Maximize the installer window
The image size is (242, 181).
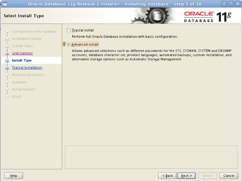pyautogui.click(x=231, y=4)
